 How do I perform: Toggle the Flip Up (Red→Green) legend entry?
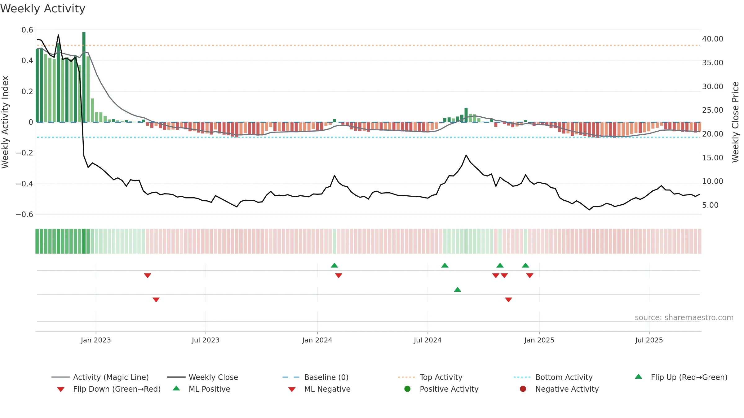(681, 377)
